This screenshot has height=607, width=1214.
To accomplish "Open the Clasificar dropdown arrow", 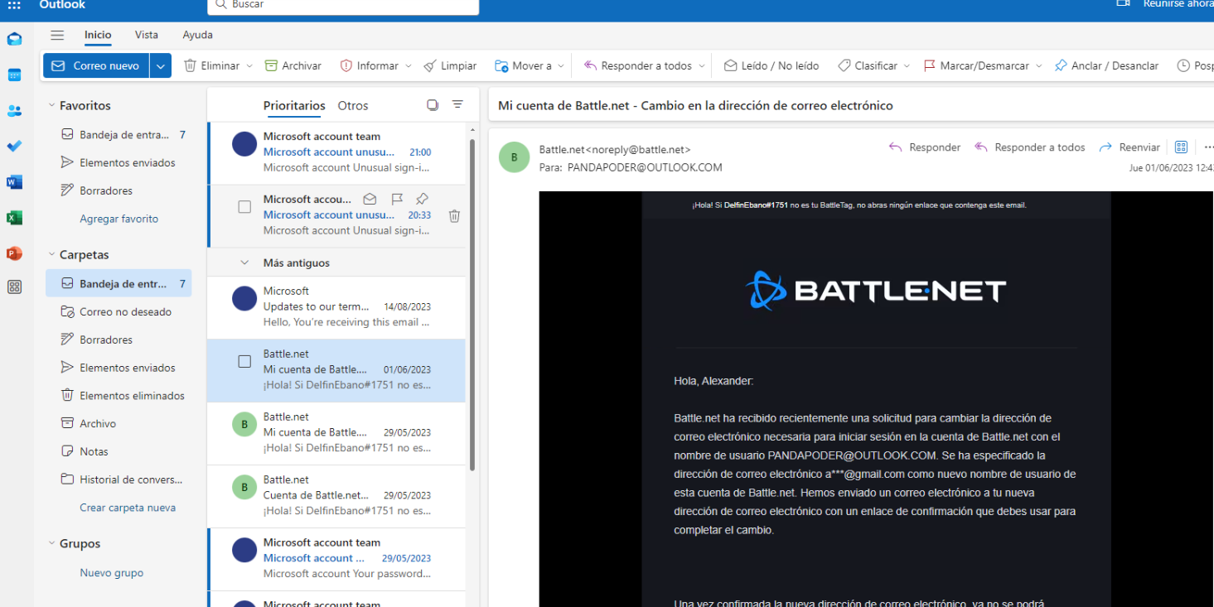I will click(x=907, y=65).
